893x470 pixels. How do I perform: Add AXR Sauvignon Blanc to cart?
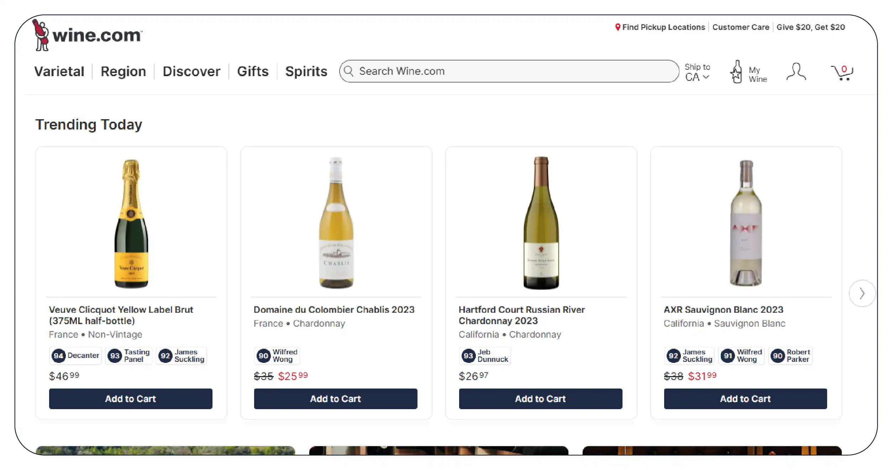tap(745, 398)
